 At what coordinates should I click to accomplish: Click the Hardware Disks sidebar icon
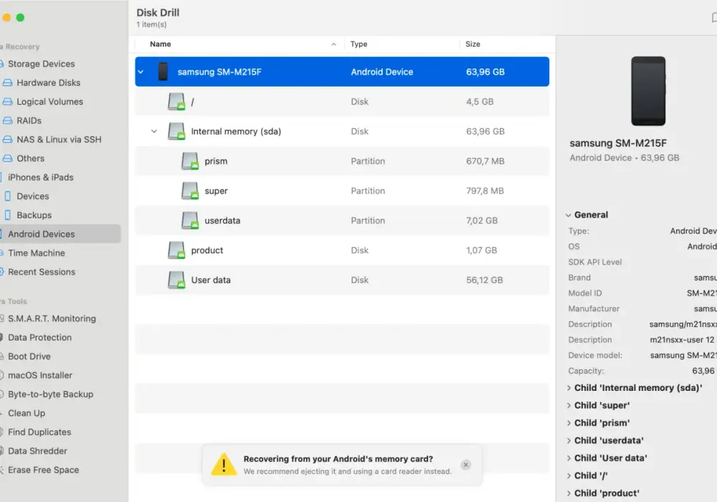tap(8, 82)
